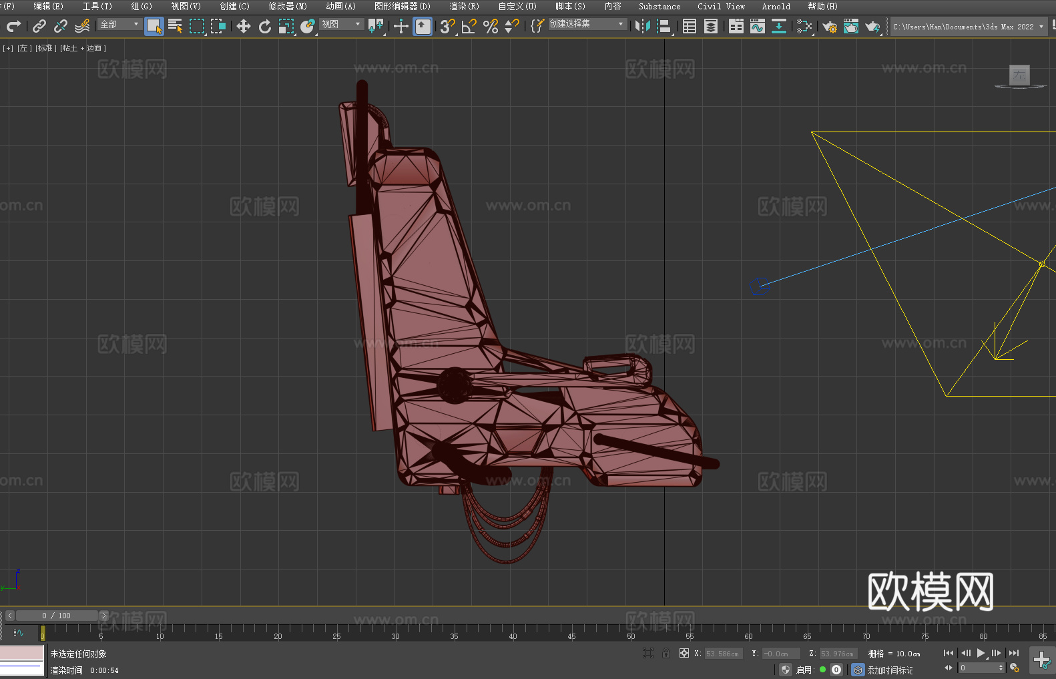Click the Mirror tool icon

click(x=643, y=26)
